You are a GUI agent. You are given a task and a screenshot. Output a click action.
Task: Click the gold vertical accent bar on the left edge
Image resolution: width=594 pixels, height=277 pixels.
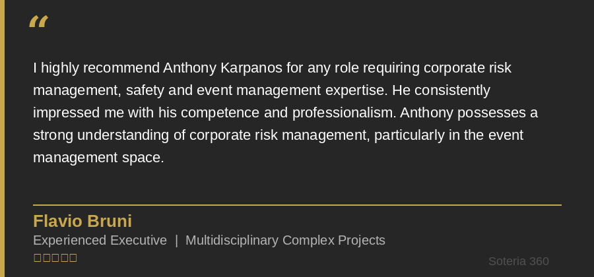click(x=2, y=138)
